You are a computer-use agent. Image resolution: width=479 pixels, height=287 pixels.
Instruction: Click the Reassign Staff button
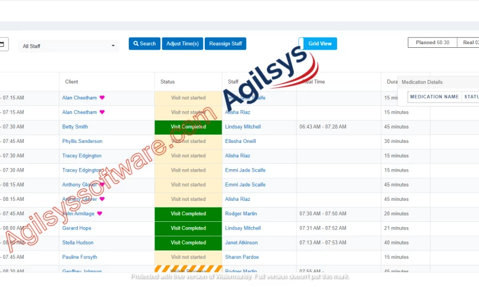pyautogui.click(x=226, y=44)
